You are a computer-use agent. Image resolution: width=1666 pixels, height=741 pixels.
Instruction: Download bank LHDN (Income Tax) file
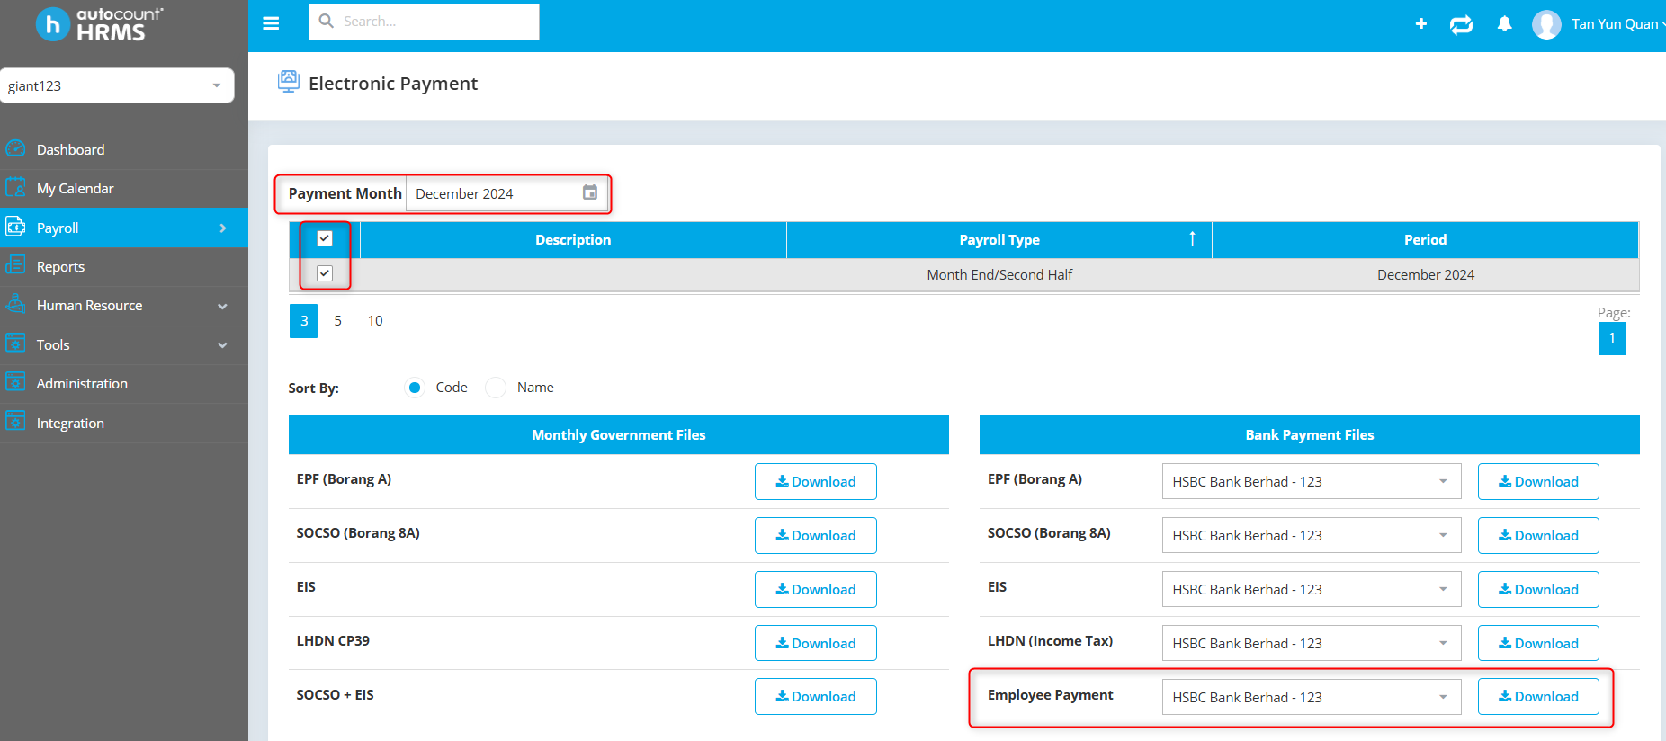(x=1538, y=643)
